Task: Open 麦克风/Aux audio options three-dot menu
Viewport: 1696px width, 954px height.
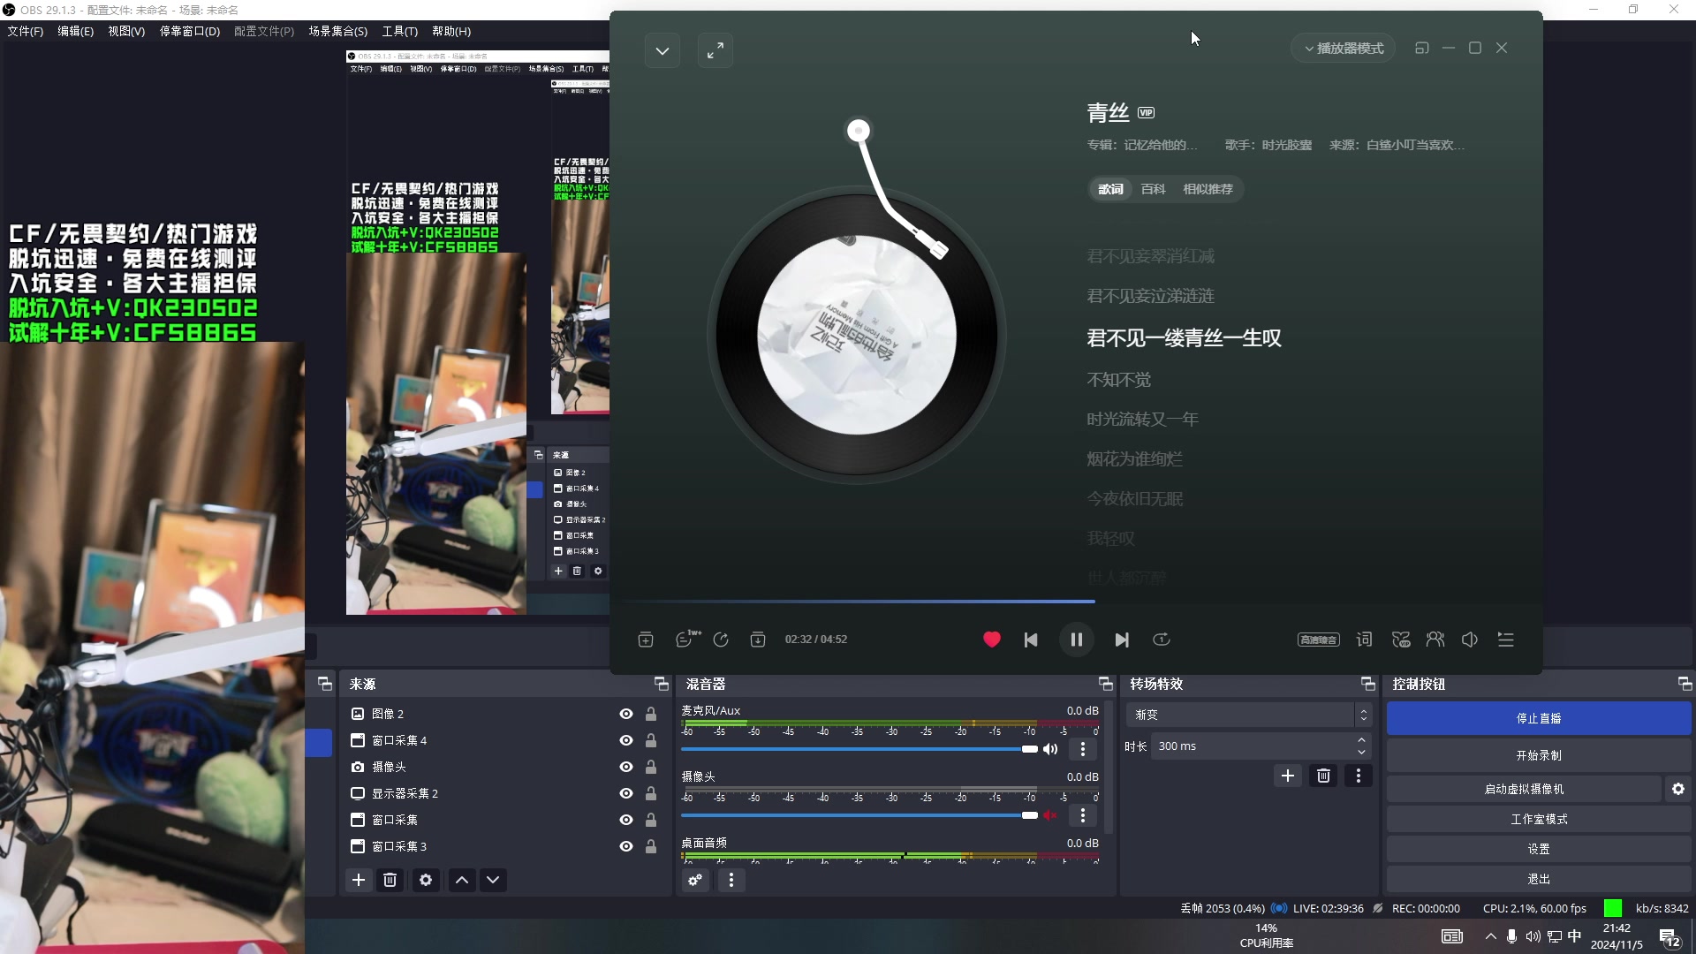Action: click(1083, 749)
